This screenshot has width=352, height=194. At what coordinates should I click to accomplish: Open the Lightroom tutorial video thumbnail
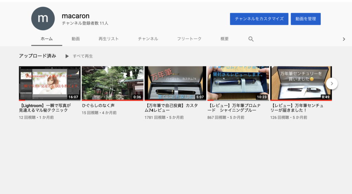pos(49,83)
